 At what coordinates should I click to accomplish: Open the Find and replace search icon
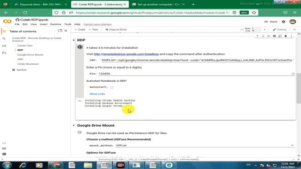[x=4, y=38]
